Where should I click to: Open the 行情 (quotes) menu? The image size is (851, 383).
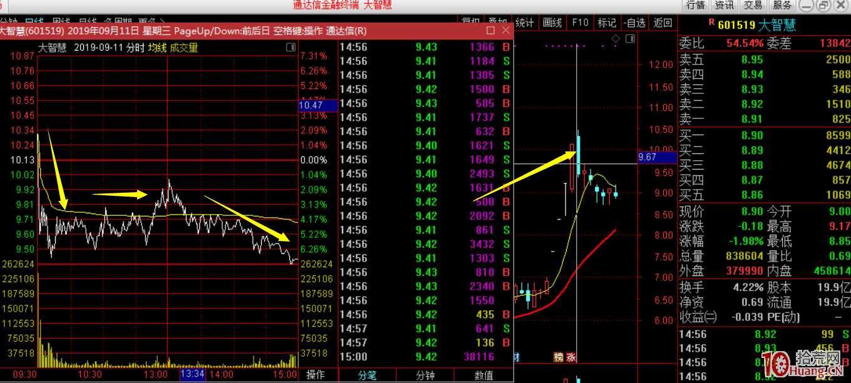pos(696,6)
